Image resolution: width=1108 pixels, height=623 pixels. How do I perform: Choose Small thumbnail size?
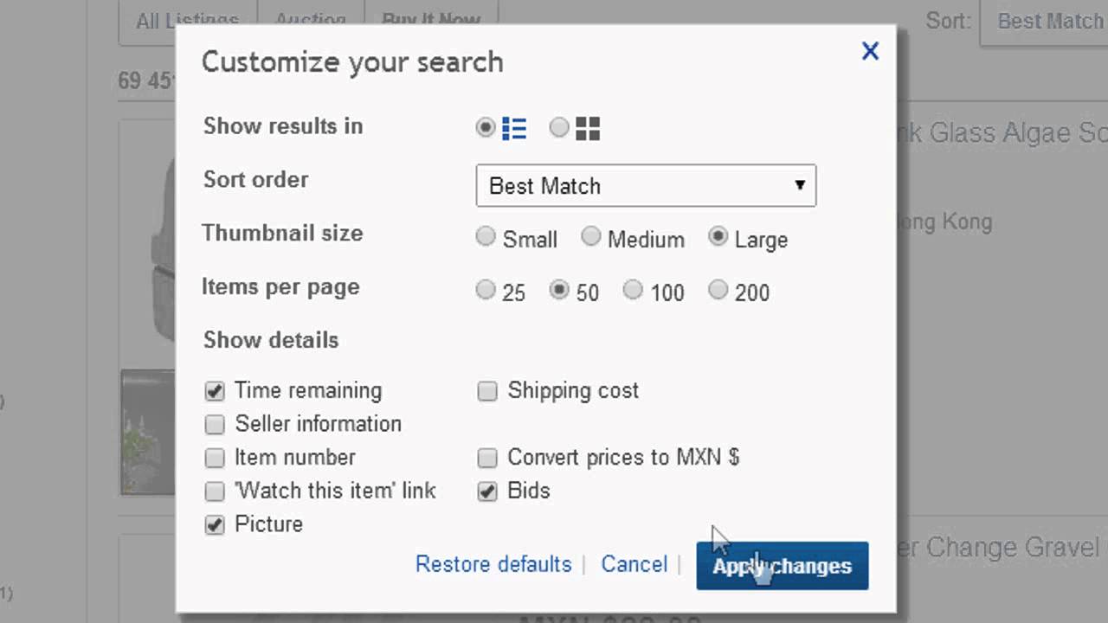click(x=486, y=237)
